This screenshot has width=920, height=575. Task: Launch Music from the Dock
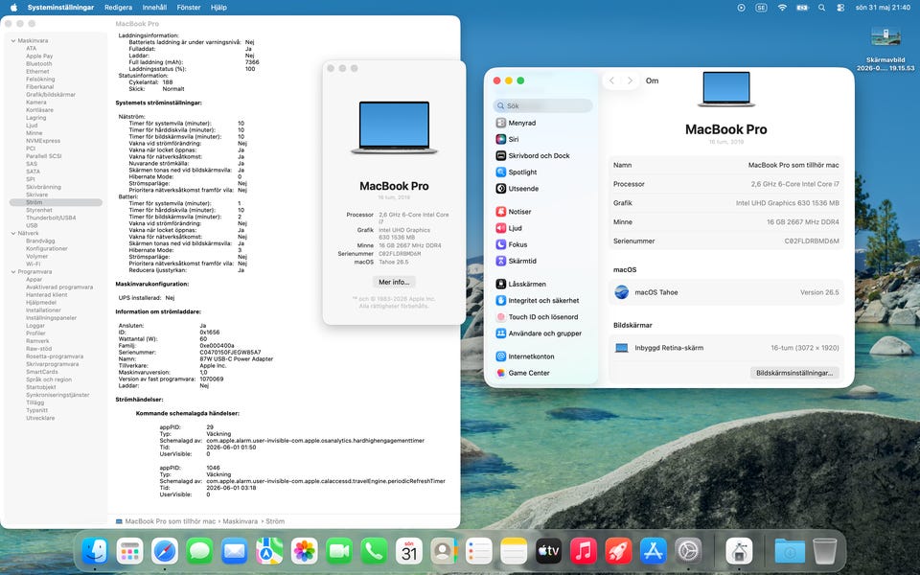[x=584, y=551]
